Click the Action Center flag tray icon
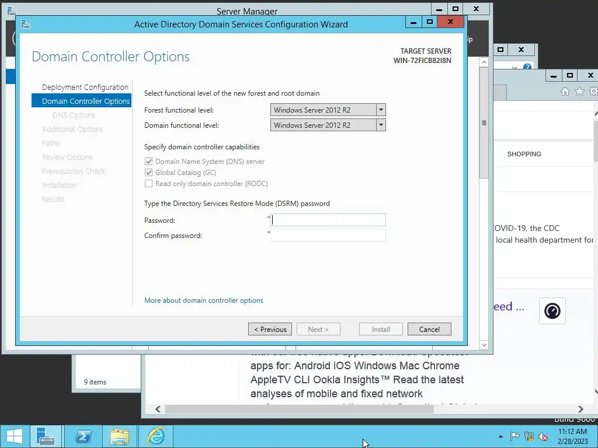Screen dimensions: 598x448 tap(514, 436)
